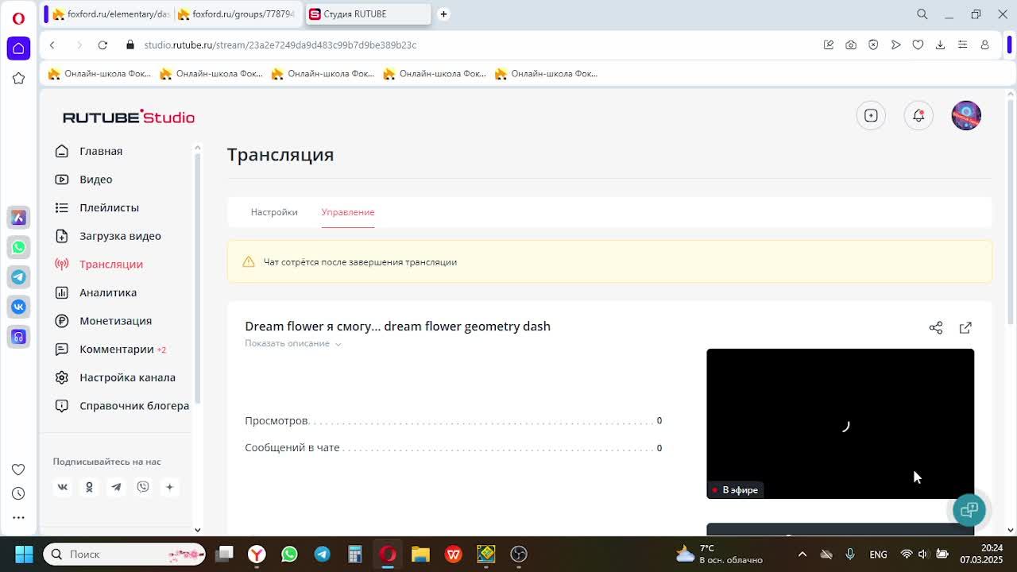Open the Opera easy setup sliders icon
The width and height of the screenshot is (1017, 572).
pos(962,45)
